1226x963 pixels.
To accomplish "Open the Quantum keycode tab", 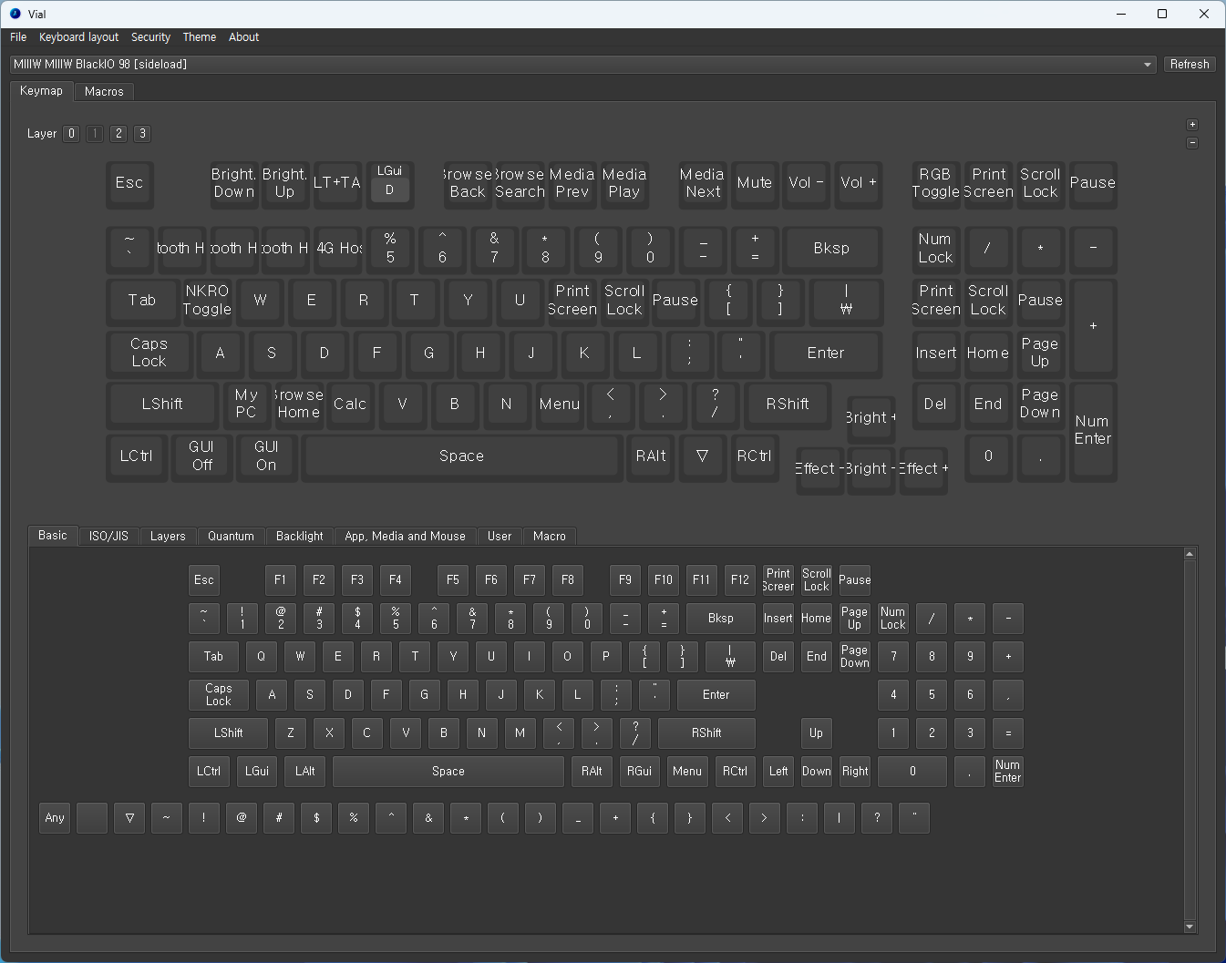I will (x=231, y=537).
